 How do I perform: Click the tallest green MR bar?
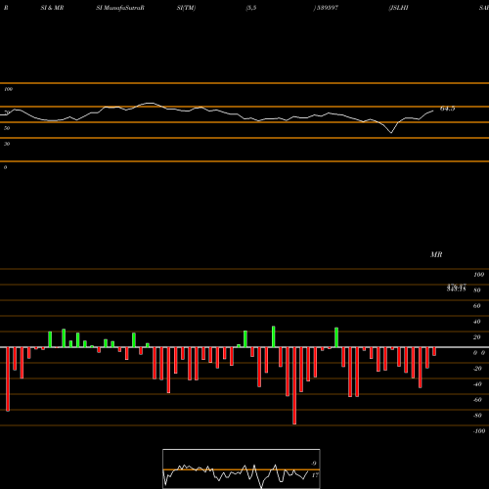274,336
